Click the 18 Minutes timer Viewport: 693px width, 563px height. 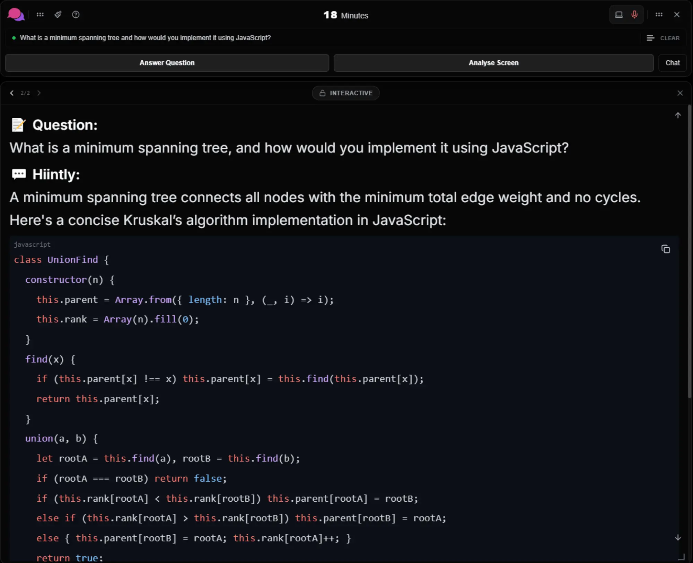[x=345, y=15]
